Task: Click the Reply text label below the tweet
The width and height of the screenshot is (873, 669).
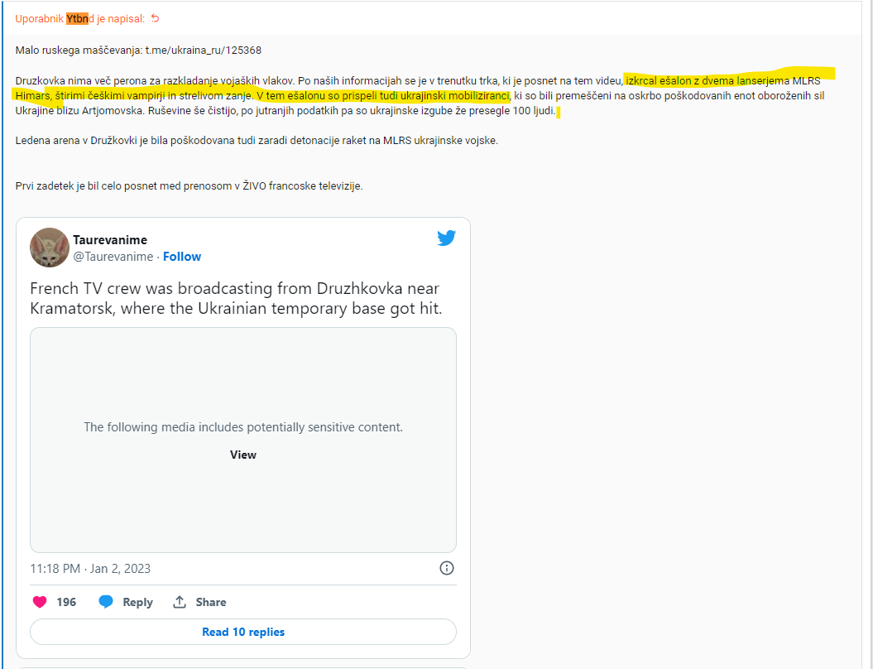Action: pos(137,602)
